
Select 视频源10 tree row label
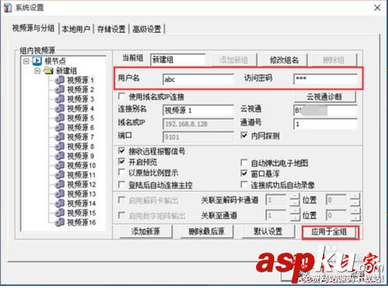coord(81,165)
